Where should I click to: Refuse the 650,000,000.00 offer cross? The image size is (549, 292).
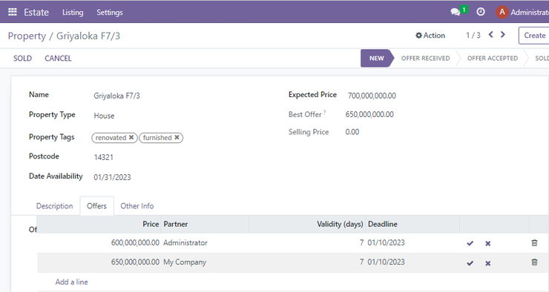click(487, 263)
